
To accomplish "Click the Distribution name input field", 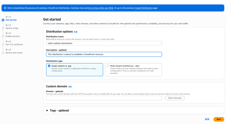I will coord(104,43).
